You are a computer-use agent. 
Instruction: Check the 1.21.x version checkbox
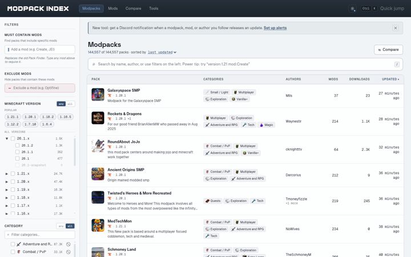point(13,174)
